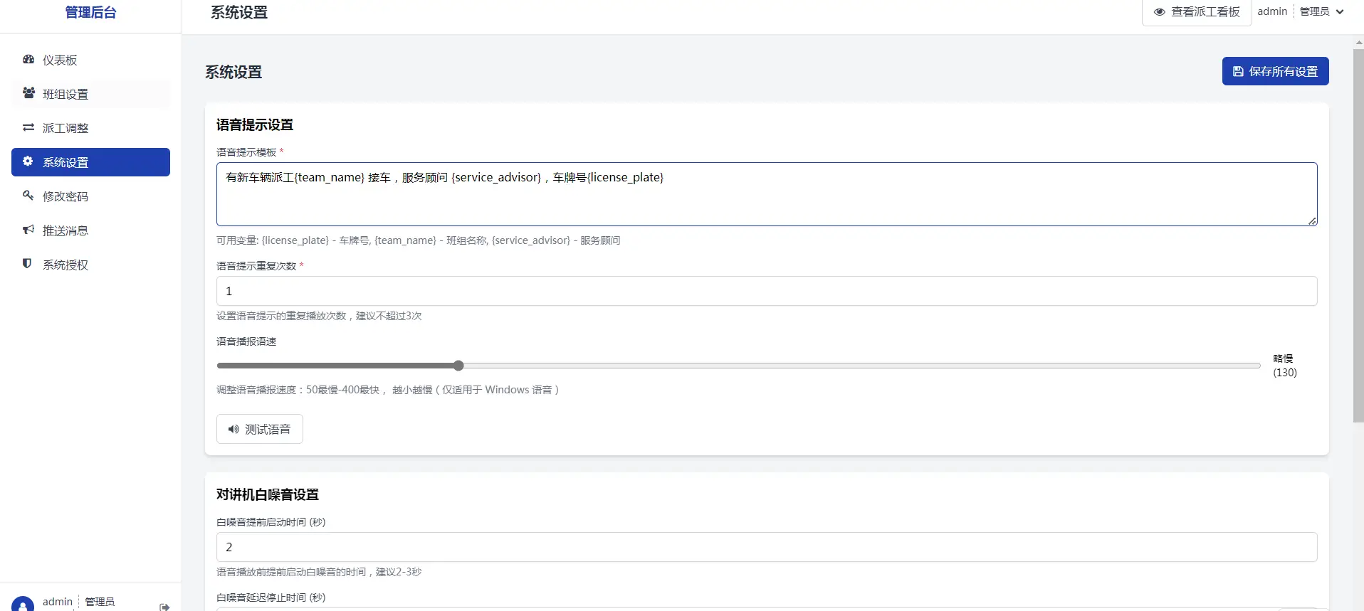Image resolution: width=1364 pixels, height=611 pixels.
Task: Focus the voice prompt repeat count field
Action: pos(766,291)
